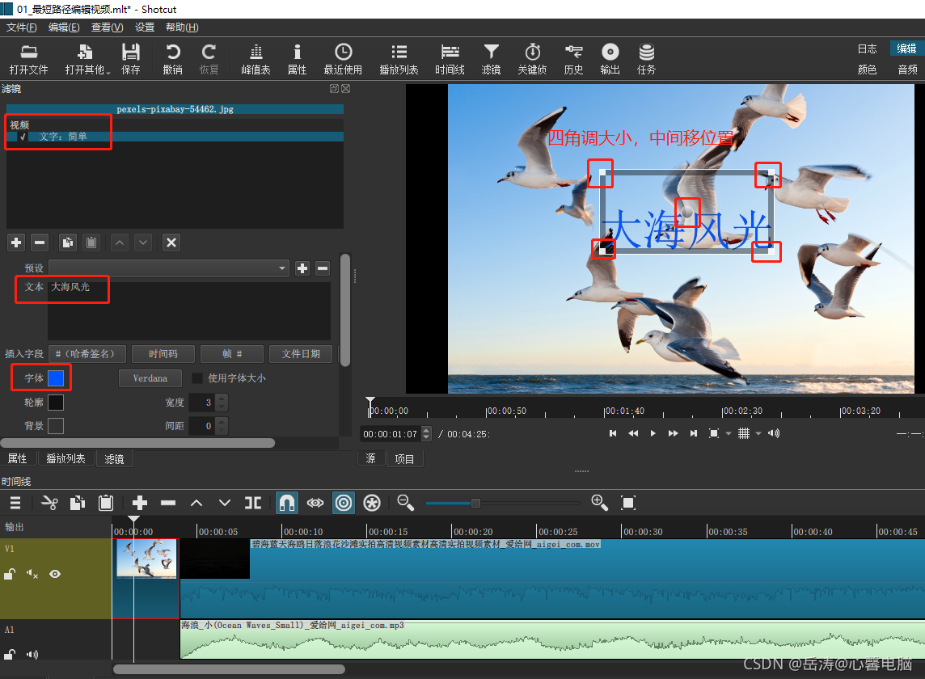Add a new filter with plus icon
Viewport: 925px width, 679px height.
[16, 242]
